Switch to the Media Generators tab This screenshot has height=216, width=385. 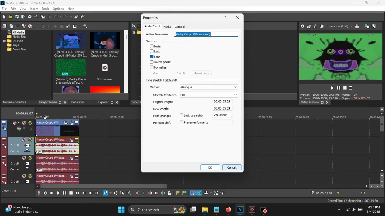[14, 102]
